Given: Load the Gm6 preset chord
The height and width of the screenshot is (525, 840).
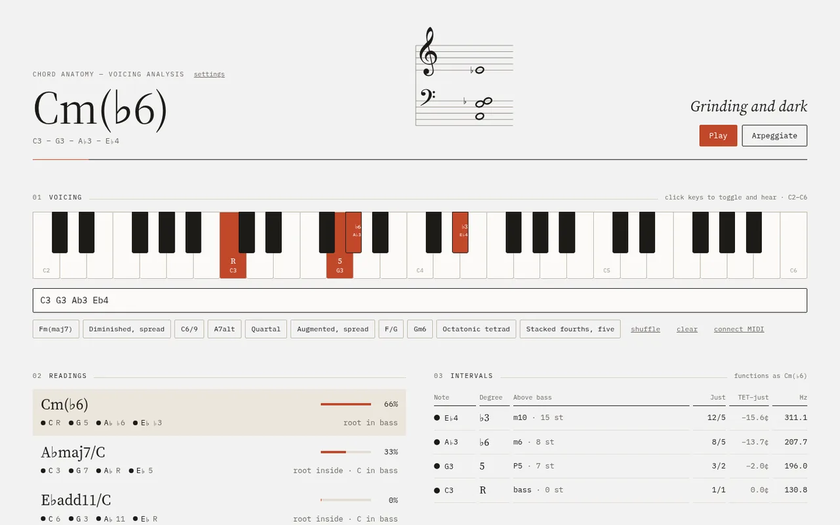Looking at the screenshot, I should 420,329.
